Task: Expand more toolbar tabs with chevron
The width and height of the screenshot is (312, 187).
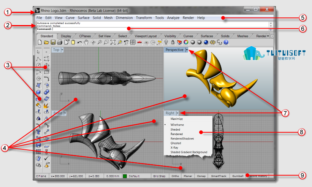Action: (x=268, y=36)
